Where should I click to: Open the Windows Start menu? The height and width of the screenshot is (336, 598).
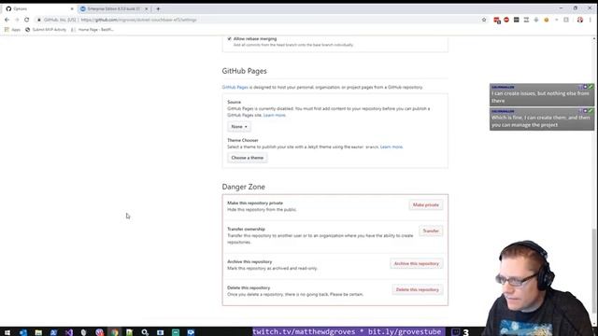[7, 332]
